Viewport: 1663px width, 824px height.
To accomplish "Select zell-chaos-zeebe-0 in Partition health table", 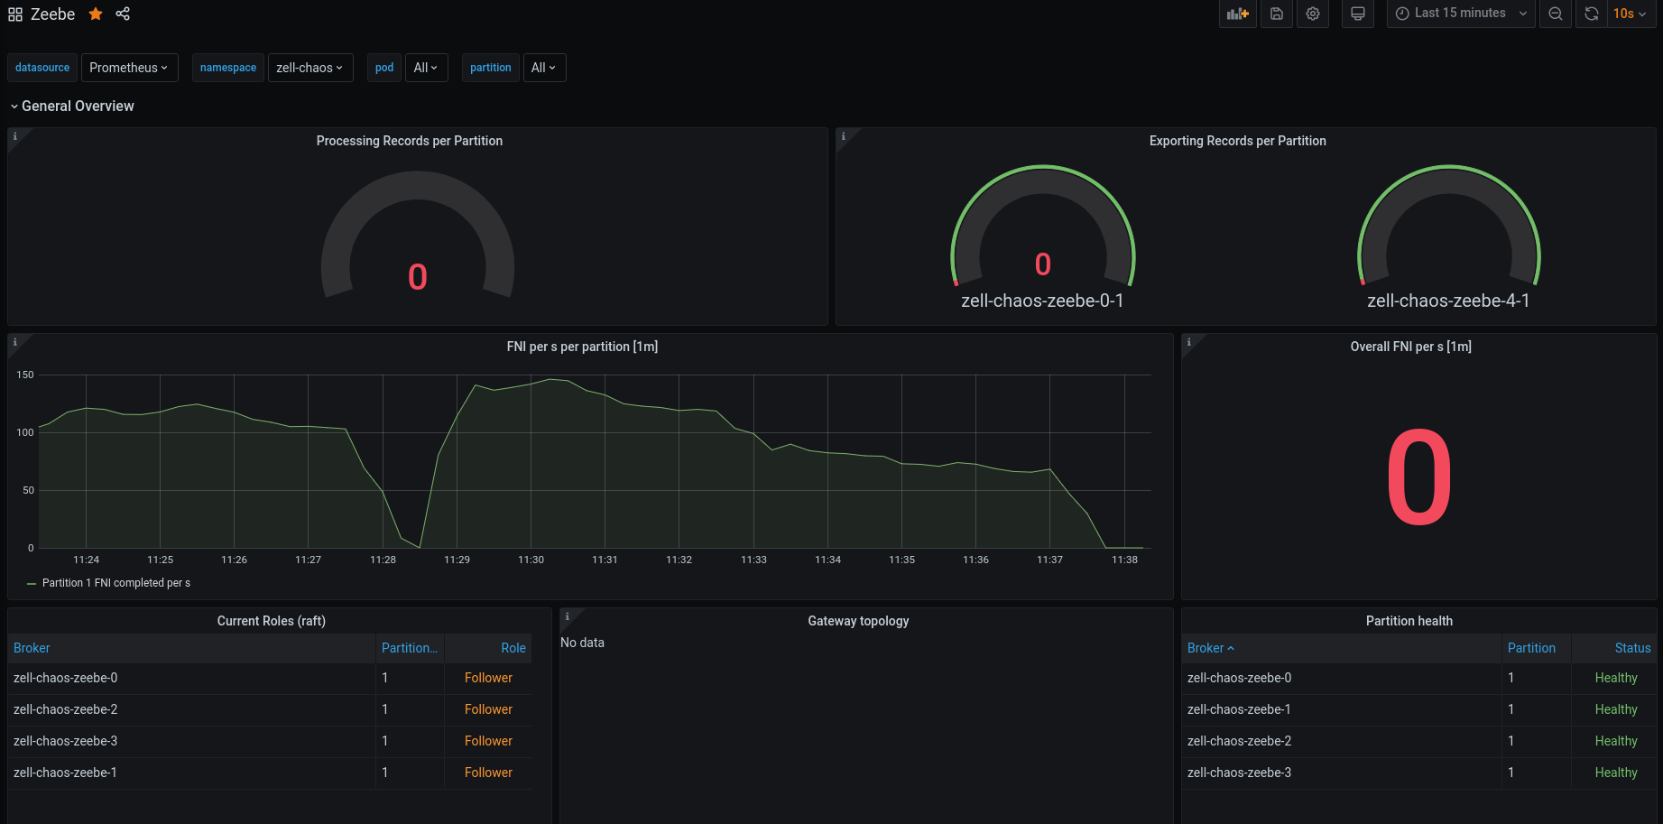I will tap(1239, 678).
